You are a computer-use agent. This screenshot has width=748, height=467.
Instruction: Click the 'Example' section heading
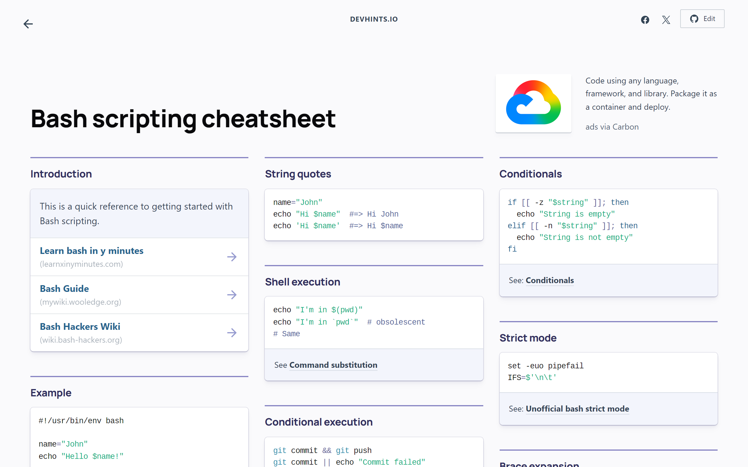click(x=51, y=393)
